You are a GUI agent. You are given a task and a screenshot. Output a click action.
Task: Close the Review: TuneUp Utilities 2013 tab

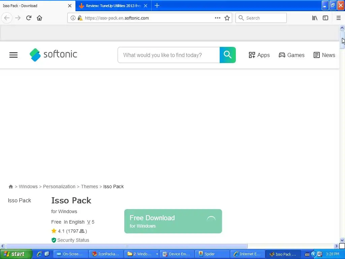click(x=146, y=6)
